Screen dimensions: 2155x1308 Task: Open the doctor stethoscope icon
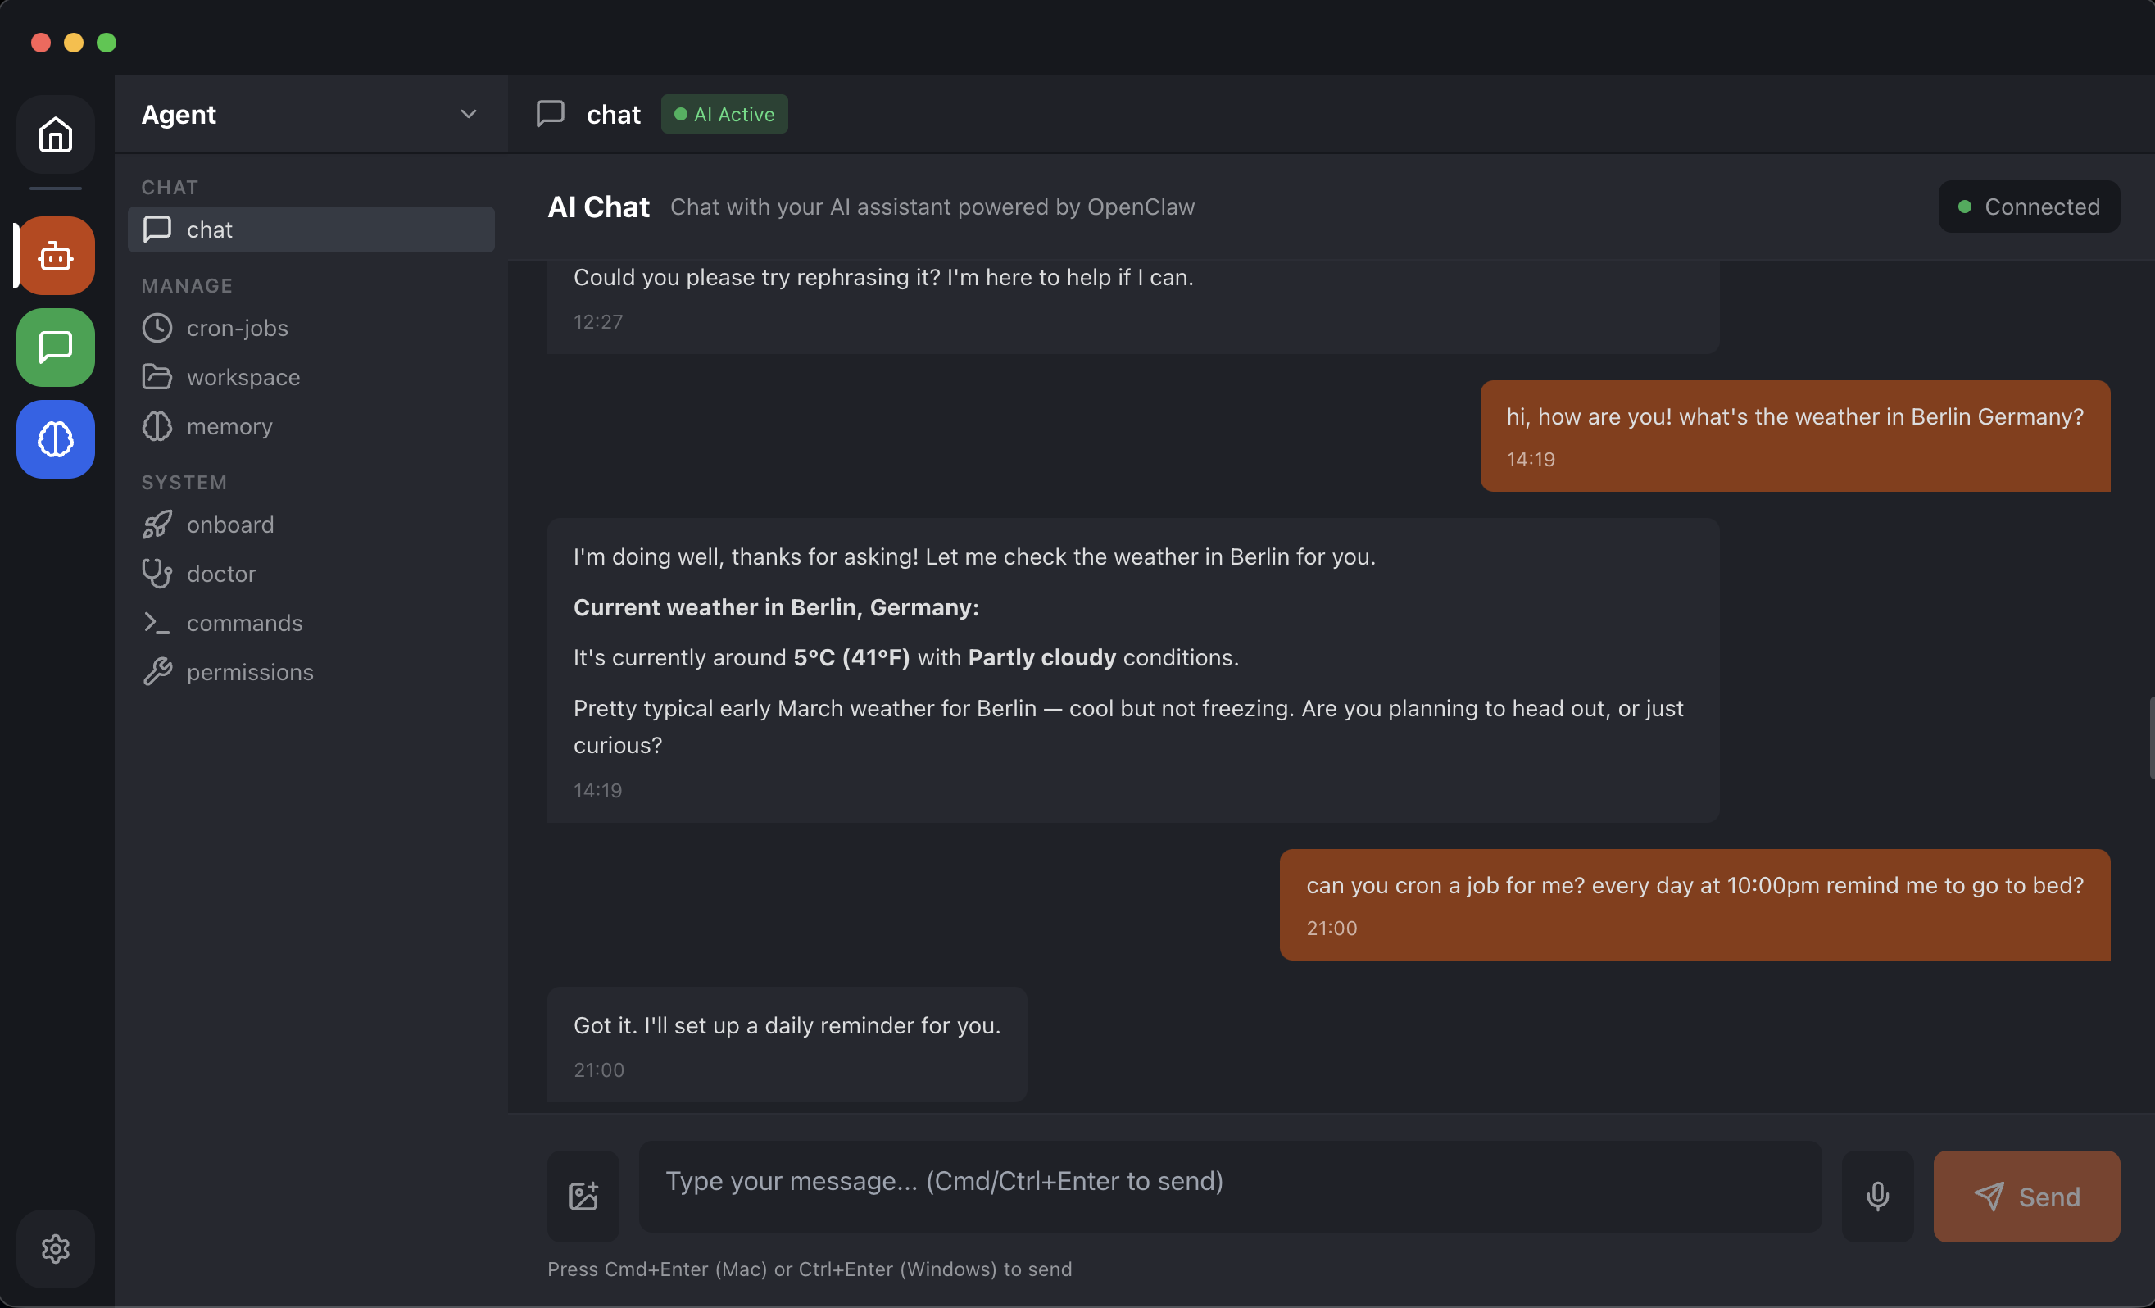[157, 573]
